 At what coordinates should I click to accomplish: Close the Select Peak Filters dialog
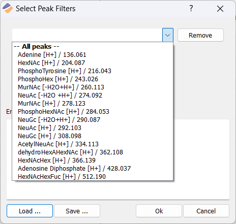(x=220, y=9)
